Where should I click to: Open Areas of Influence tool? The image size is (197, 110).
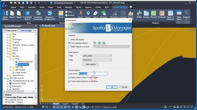(170, 15)
